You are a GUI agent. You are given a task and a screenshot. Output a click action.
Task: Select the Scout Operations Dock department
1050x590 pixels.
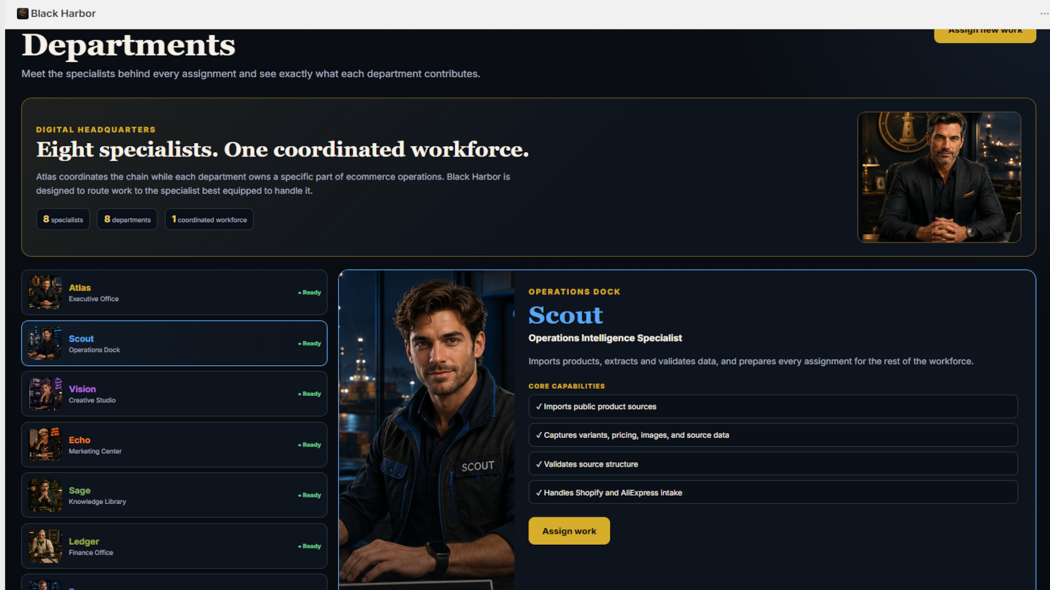tap(175, 344)
